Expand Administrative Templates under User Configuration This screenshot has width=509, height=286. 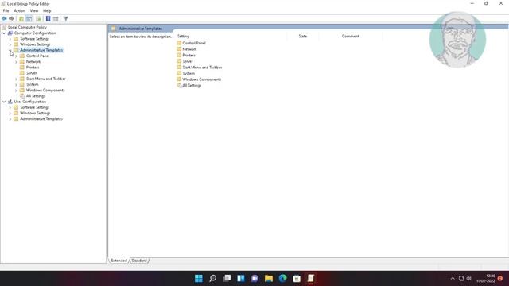click(10, 119)
